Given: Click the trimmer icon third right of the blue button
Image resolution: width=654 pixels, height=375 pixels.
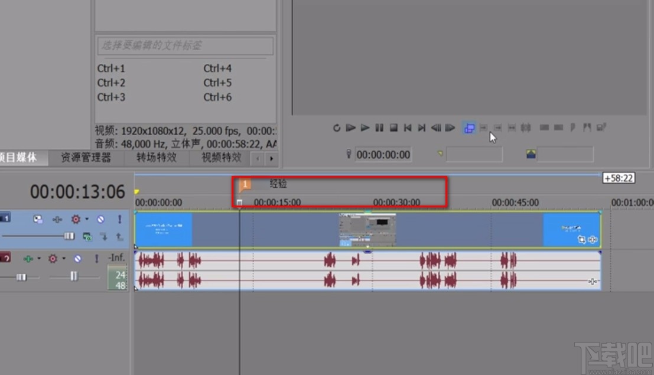Looking at the screenshot, I should tap(512, 128).
